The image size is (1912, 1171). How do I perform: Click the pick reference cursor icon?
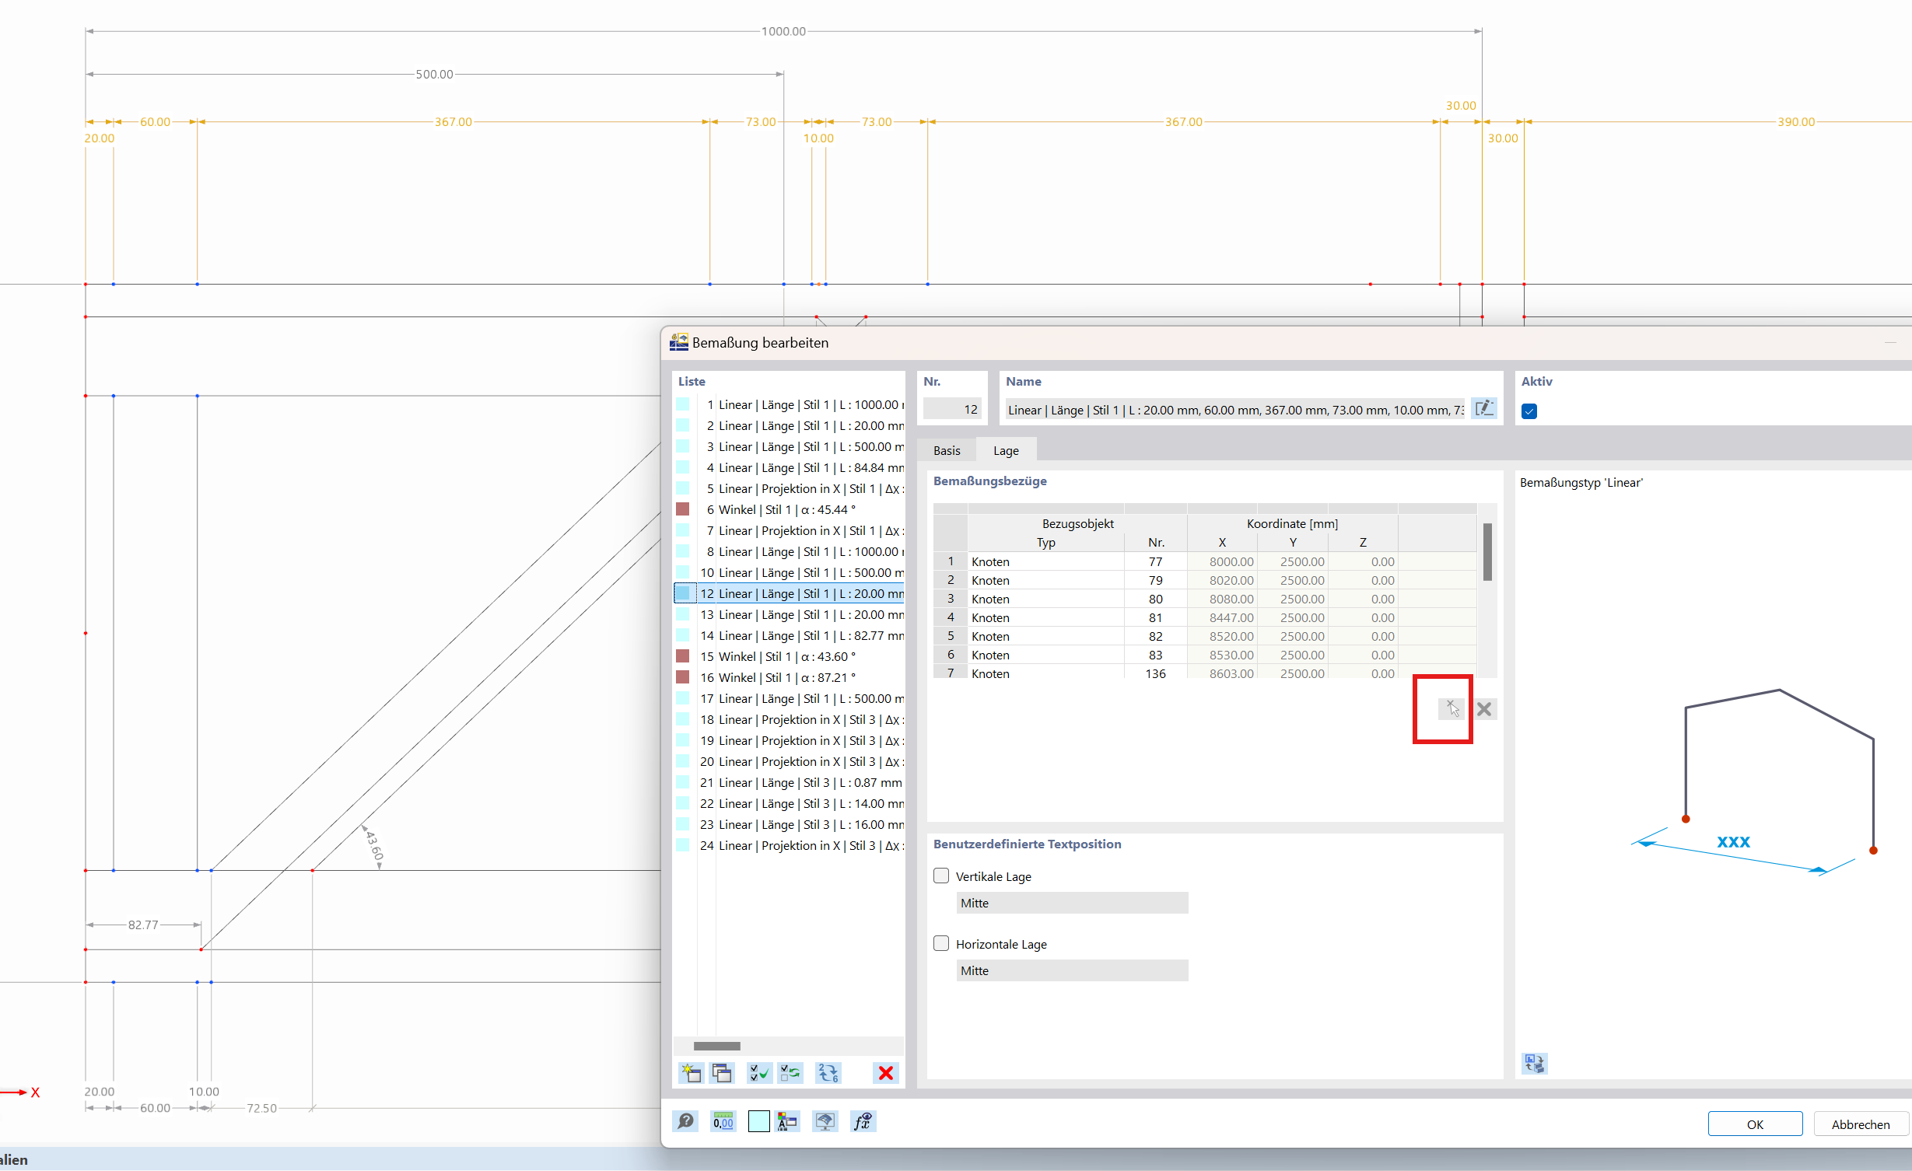coord(1452,708)
